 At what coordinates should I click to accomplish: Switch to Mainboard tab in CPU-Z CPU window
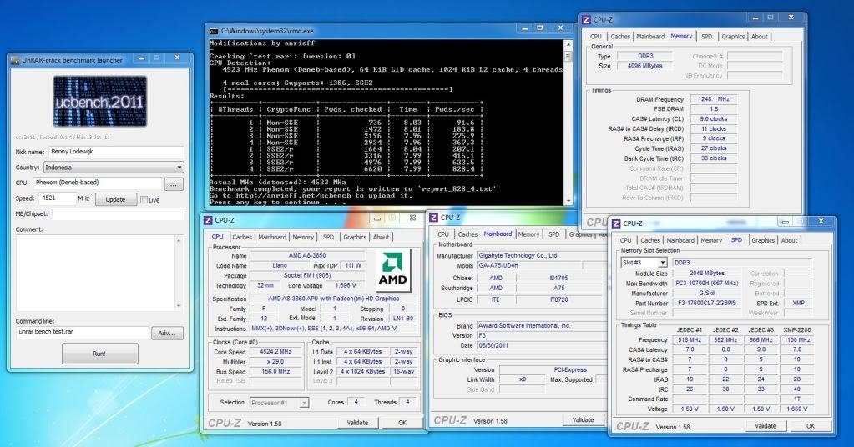pos(272,237)
